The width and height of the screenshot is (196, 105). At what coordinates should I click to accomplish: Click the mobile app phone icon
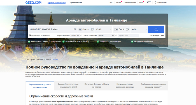pyautogui.click(x=155, y=2)
